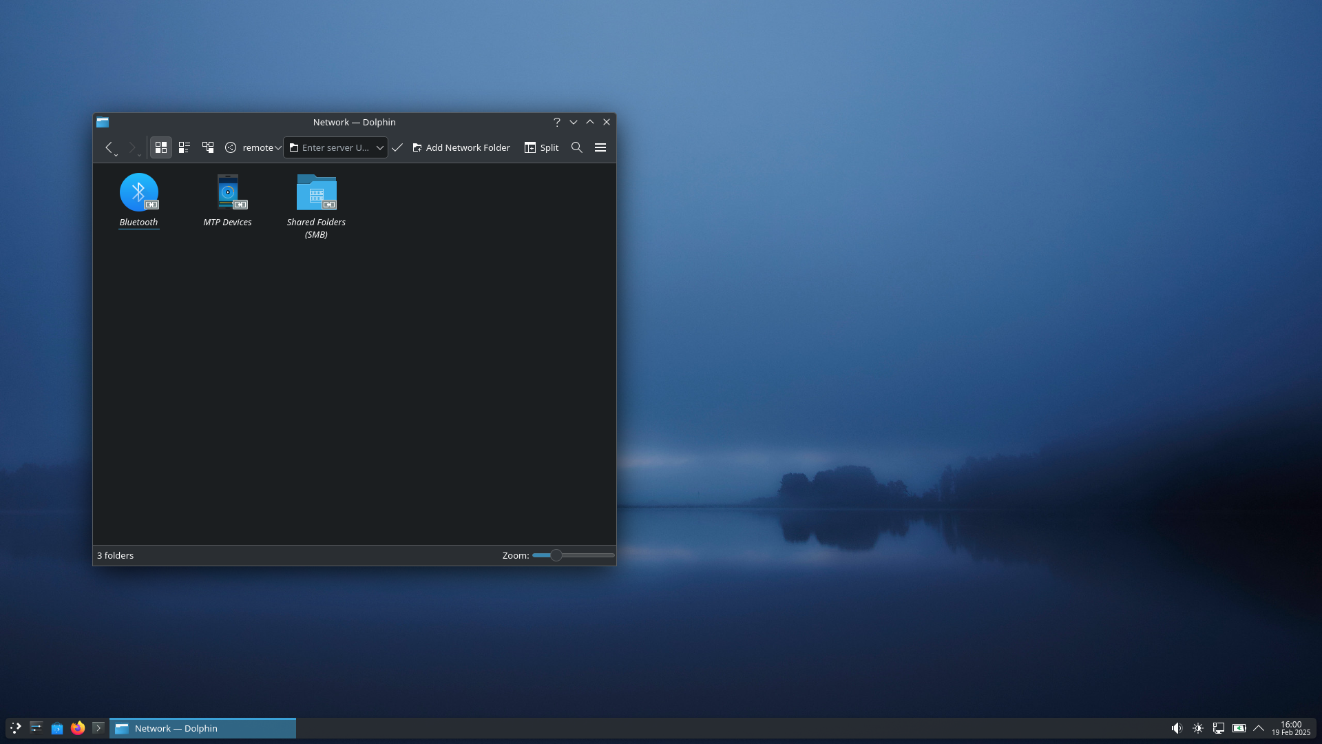Open the remote protocol dropdown
Screen dimensions: 1322x744
253,147
